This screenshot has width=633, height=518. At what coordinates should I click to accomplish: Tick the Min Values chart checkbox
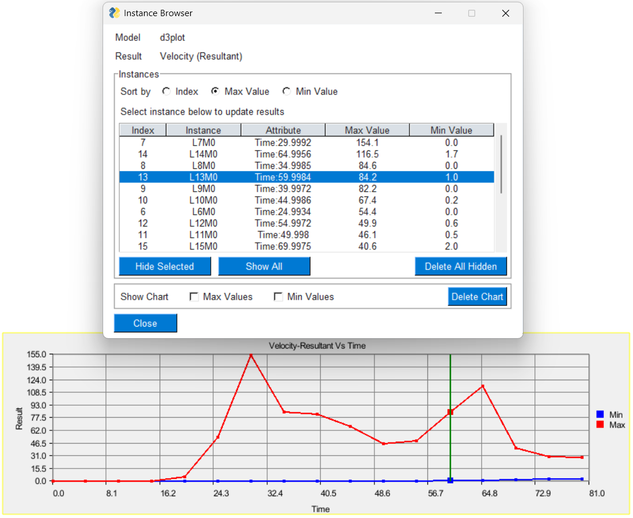pyautogui.click(x=278, y=297)
